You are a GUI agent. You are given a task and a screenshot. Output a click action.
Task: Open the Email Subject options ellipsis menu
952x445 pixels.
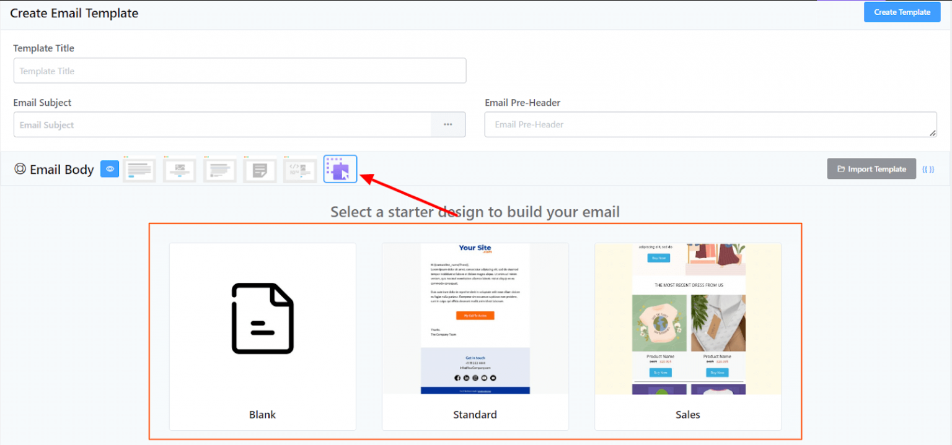click(448, 124)
